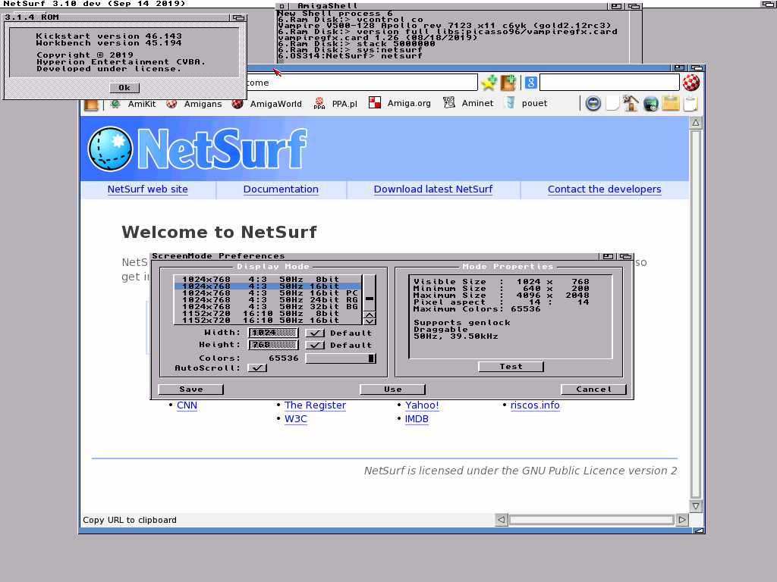The width and height of the screenshot is (777, 582).
Task: Open the CNN link
Action: [x=187, y=405]
